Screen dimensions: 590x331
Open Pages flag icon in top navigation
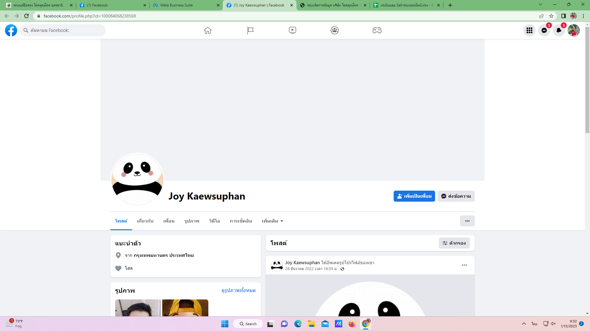pos(250,30)
